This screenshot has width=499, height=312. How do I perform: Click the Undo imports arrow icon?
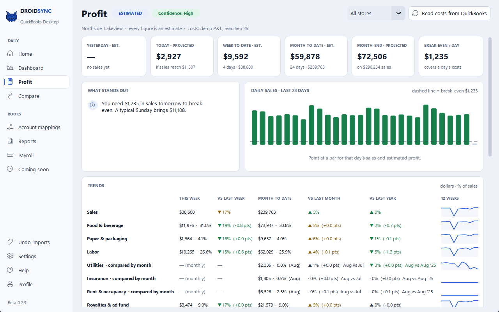tap(10, 242)
